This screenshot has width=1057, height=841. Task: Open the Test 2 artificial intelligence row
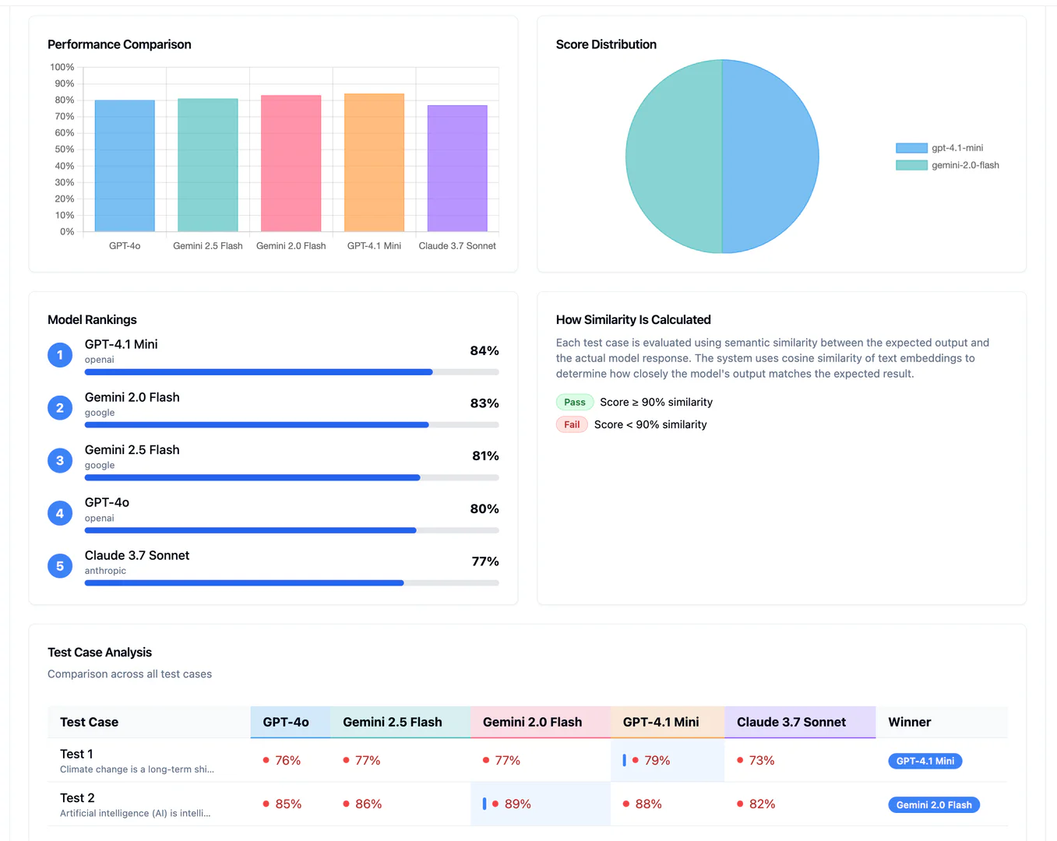pos(135,804)
